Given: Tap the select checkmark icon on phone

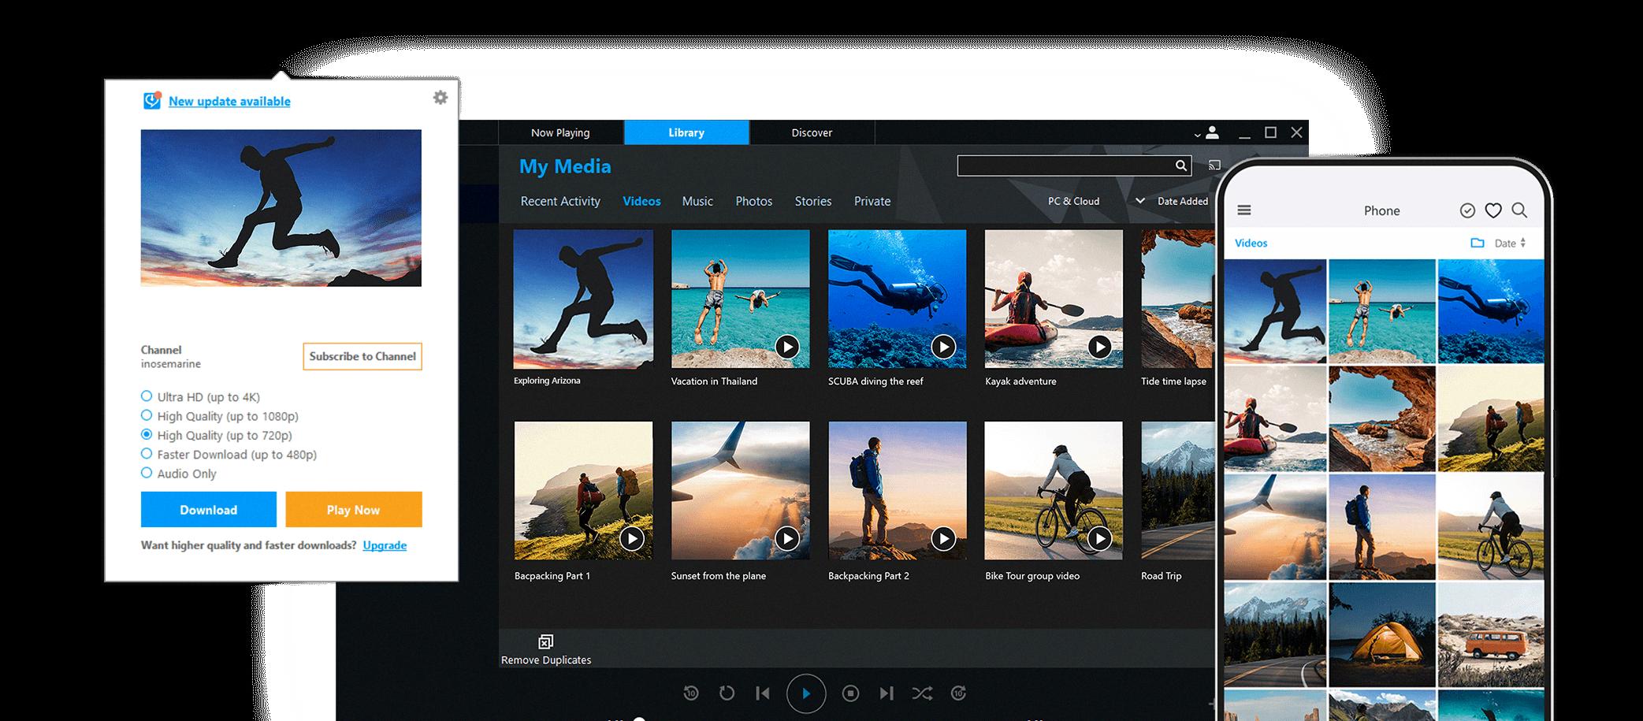Looking at the screenshot, I should 1467,210.
